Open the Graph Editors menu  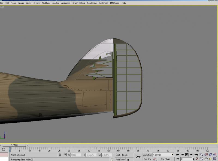click(78, 3)
